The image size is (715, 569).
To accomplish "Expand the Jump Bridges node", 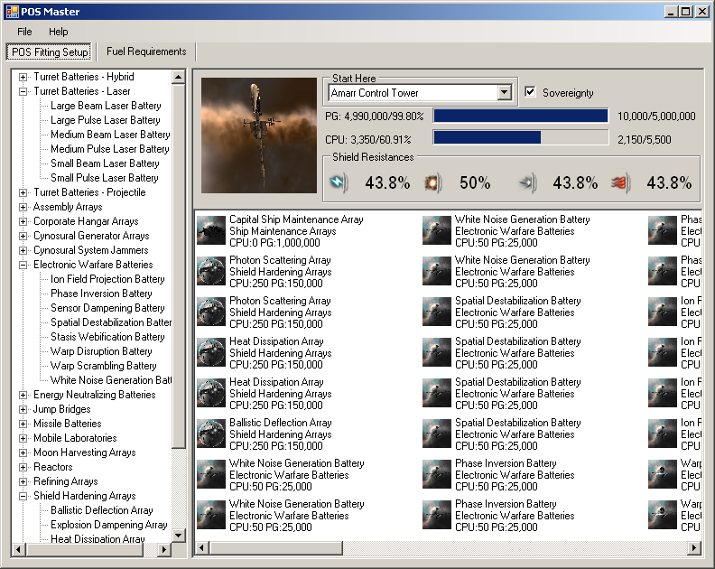I will [23, 410].
